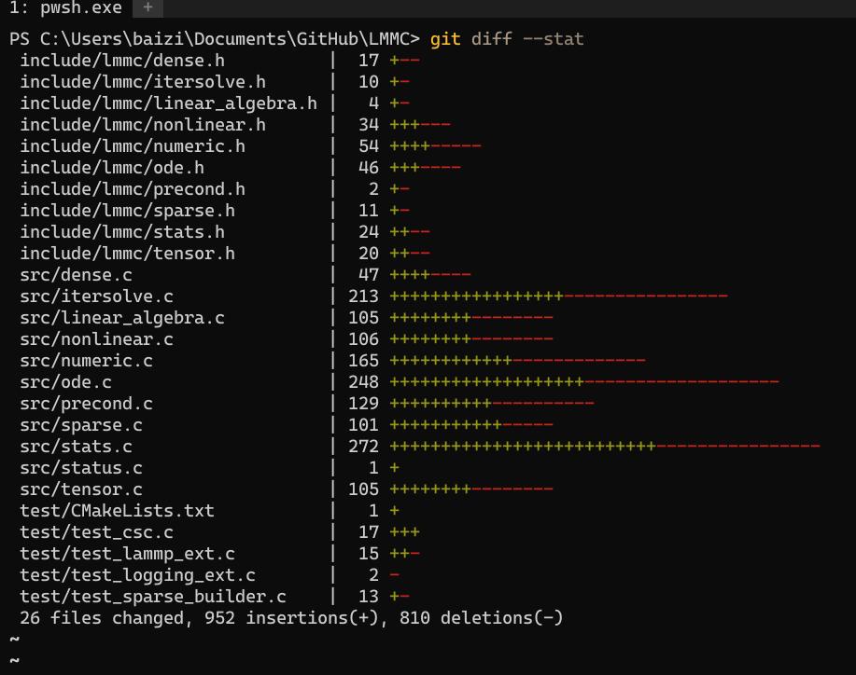Click the PowerShell prompt path text
The width and height of the screenshot is (856, 675).
(215, 39)
